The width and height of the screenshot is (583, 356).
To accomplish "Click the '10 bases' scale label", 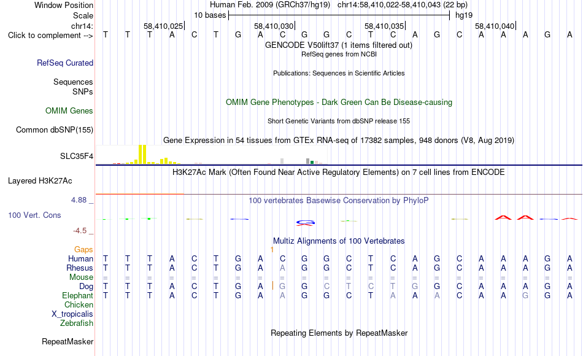I will click(x=210, y=15).
